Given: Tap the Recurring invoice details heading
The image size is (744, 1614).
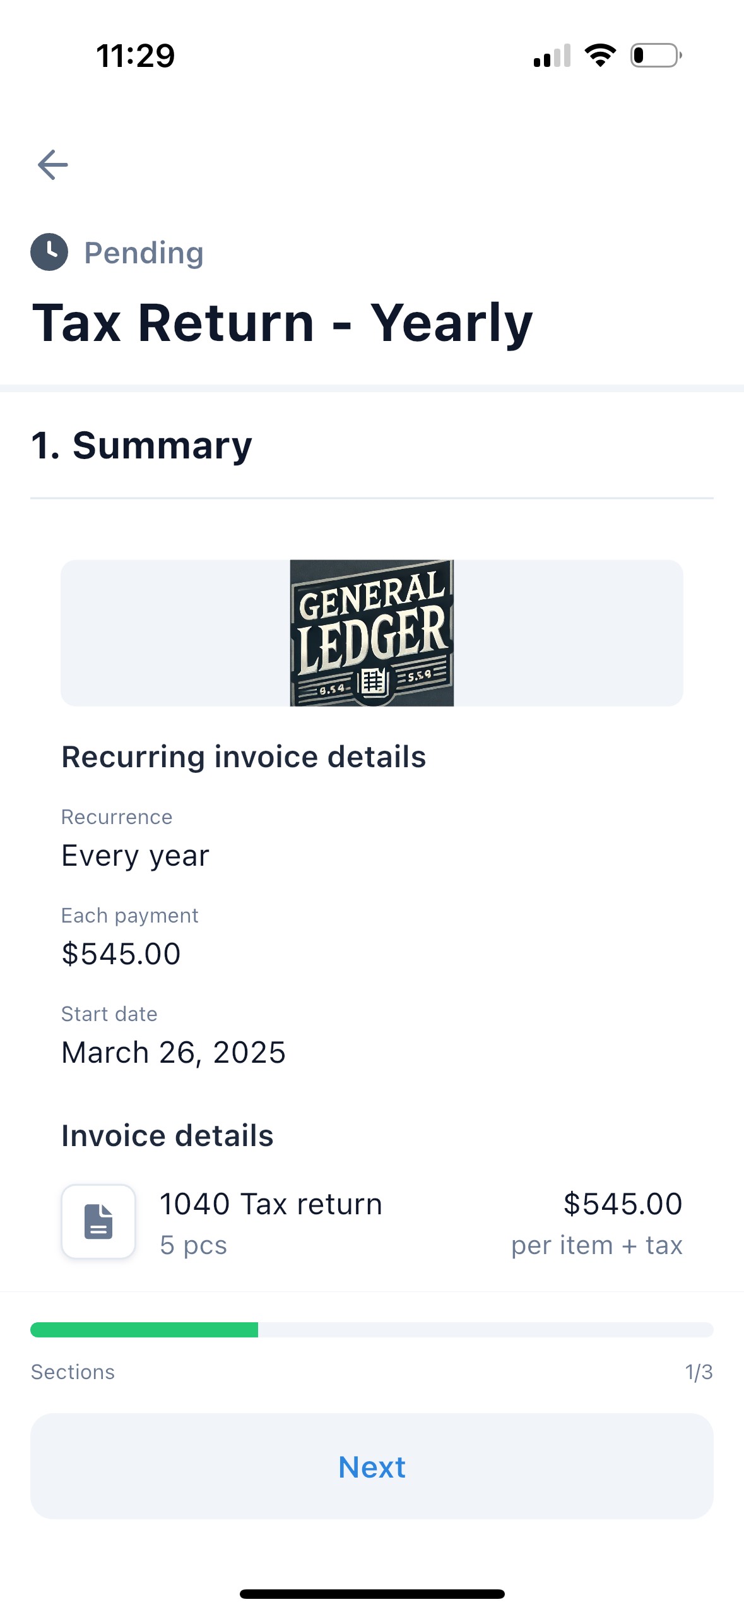Looking at the screenshot, I should (x=244, y=756).
